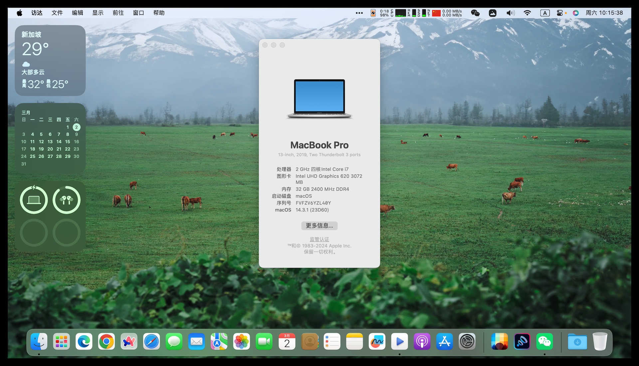639x366 pixels.
Task: Open Calendar icon showing date 2
Action: coord(287,341)
